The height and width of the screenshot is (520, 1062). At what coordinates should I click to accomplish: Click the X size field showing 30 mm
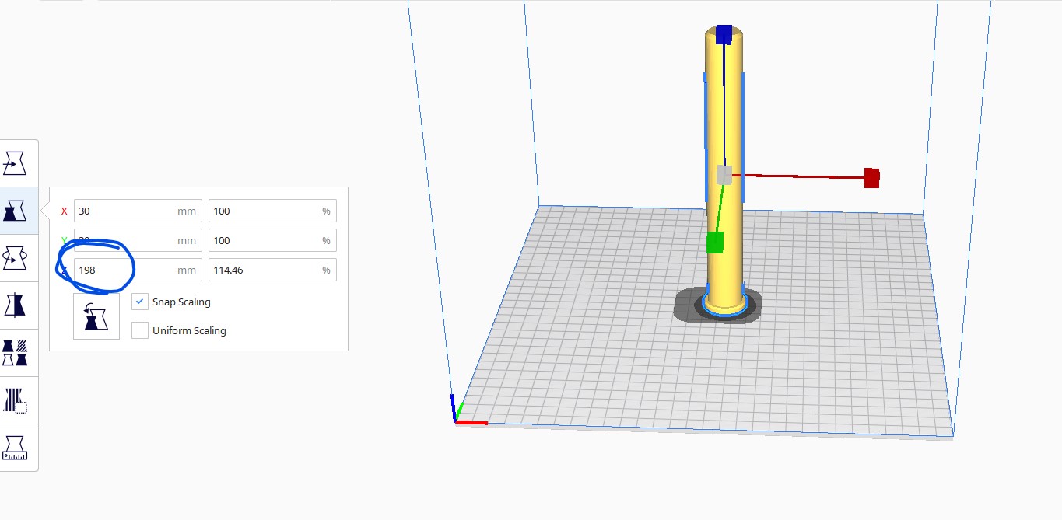138,211
